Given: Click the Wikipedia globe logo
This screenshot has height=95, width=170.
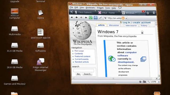Looking at the screenshot, I should tap(82, 30).
